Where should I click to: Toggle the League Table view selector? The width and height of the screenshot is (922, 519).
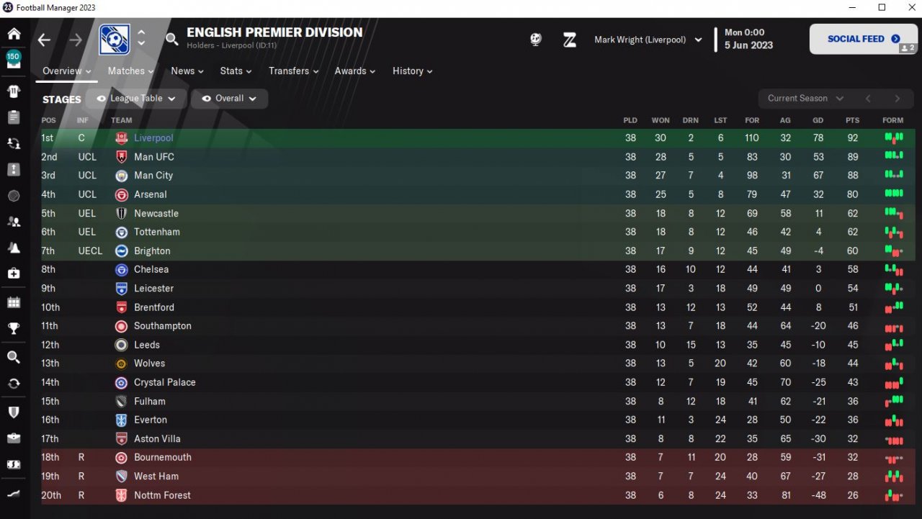136,99
